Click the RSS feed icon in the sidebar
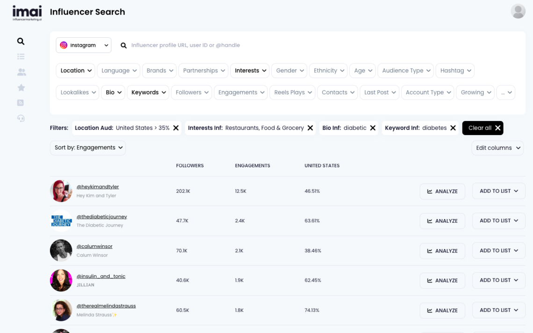Image resolution: width=533 pixels, height=333 pixels. click(x=21, y=103)
